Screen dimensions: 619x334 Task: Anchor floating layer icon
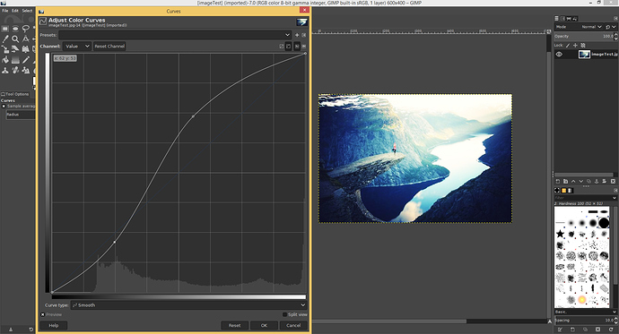pos(597,181)
